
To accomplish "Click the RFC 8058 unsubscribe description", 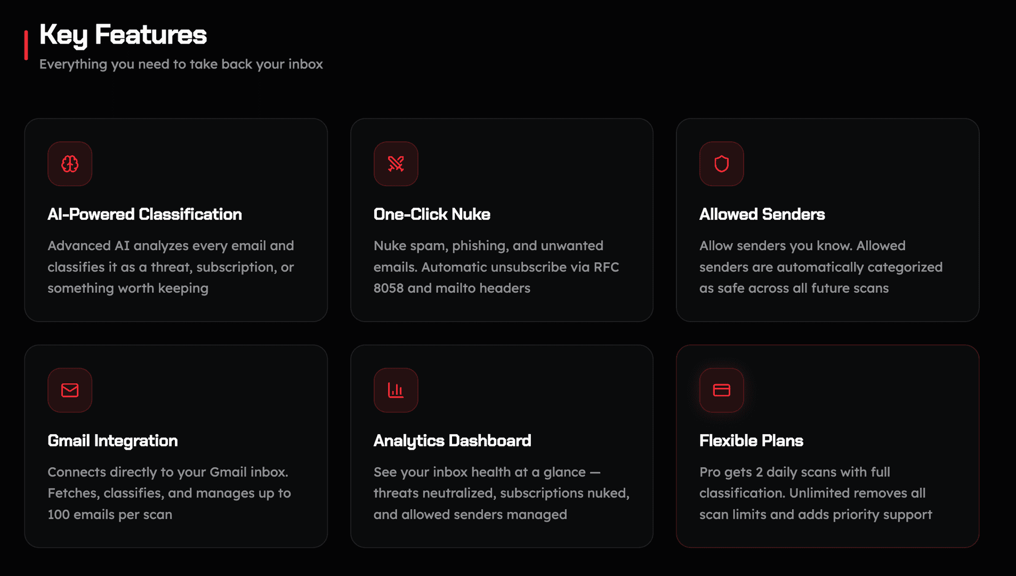I will (496, 267).
